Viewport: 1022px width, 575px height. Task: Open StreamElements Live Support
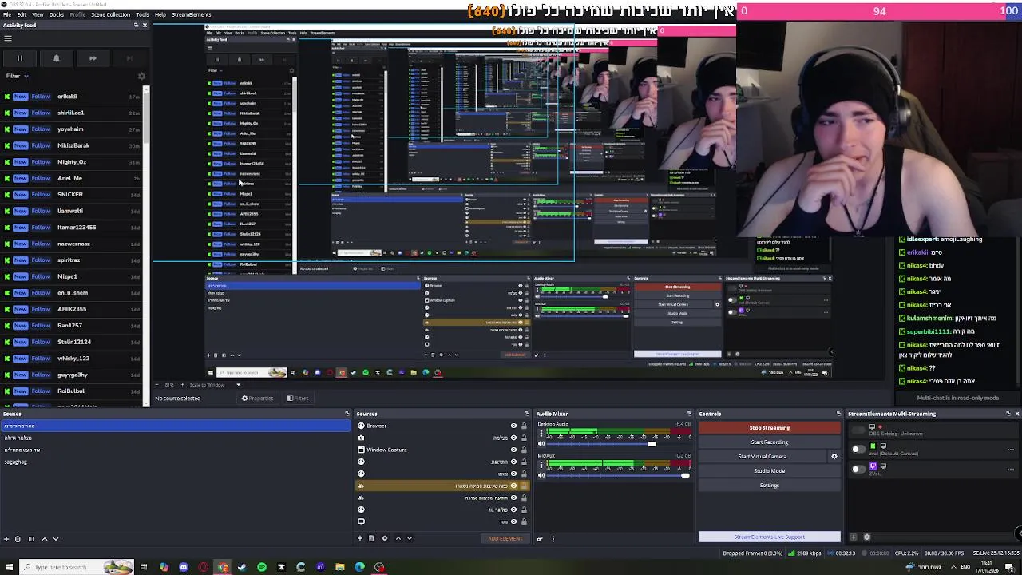770,537
